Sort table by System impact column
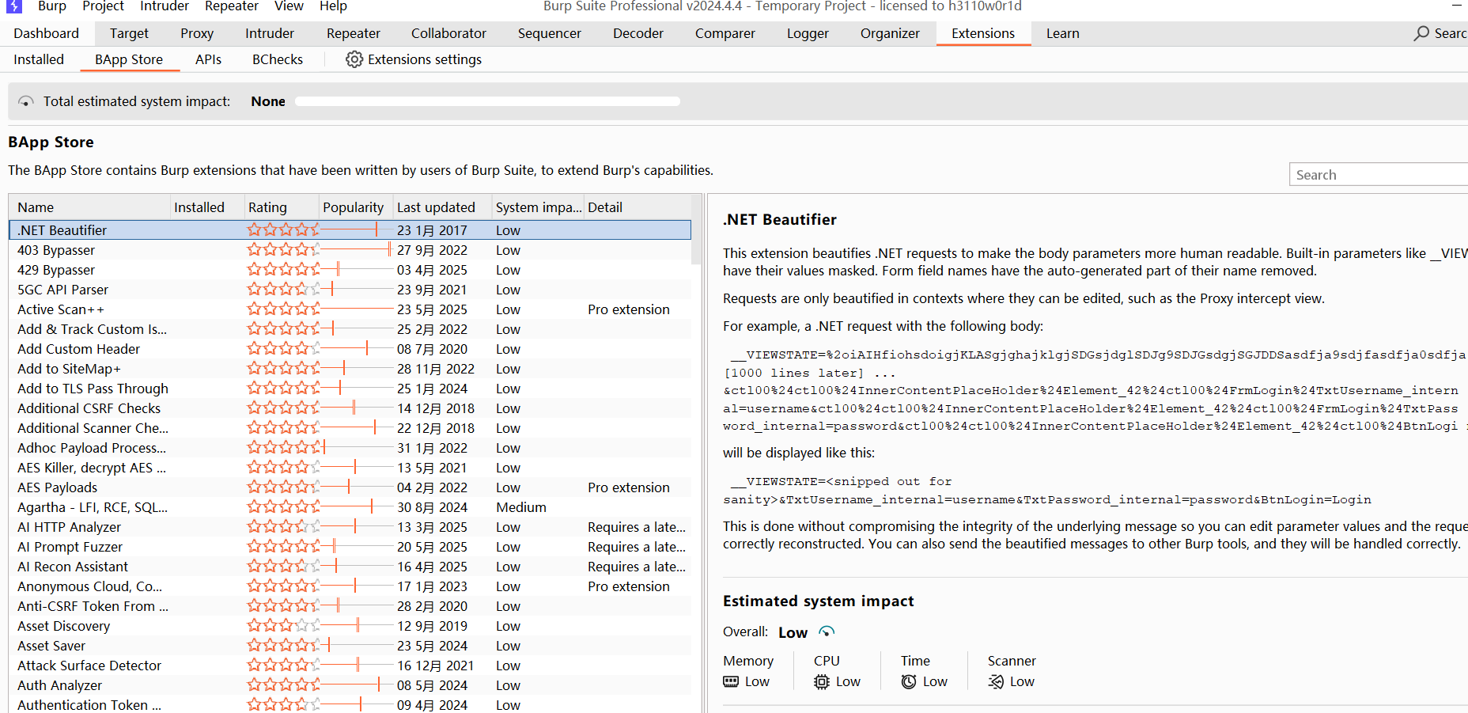 tap(539, 207)
